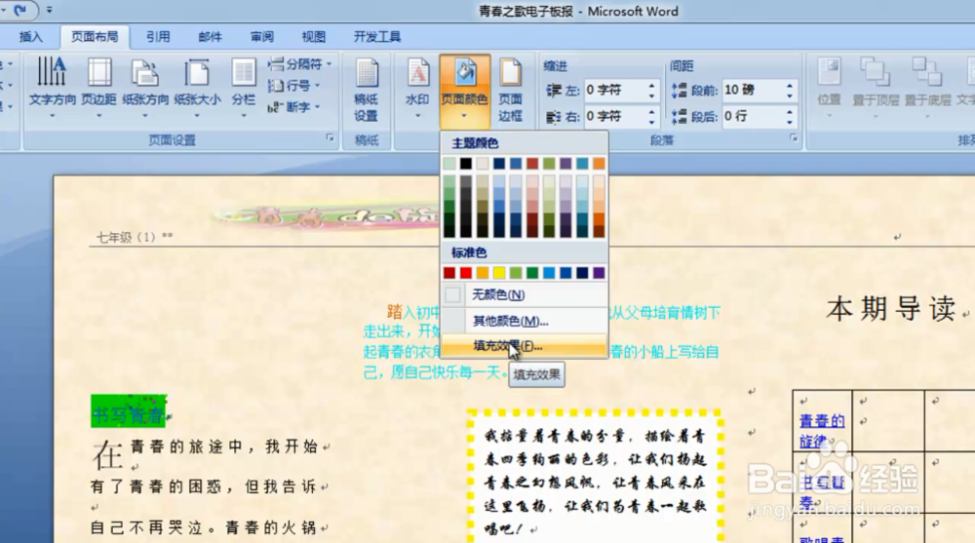Viewport: 975px width, 543px height.
Task: Click the 置于底层 send to back icon
Action: (x=927, y=84)
